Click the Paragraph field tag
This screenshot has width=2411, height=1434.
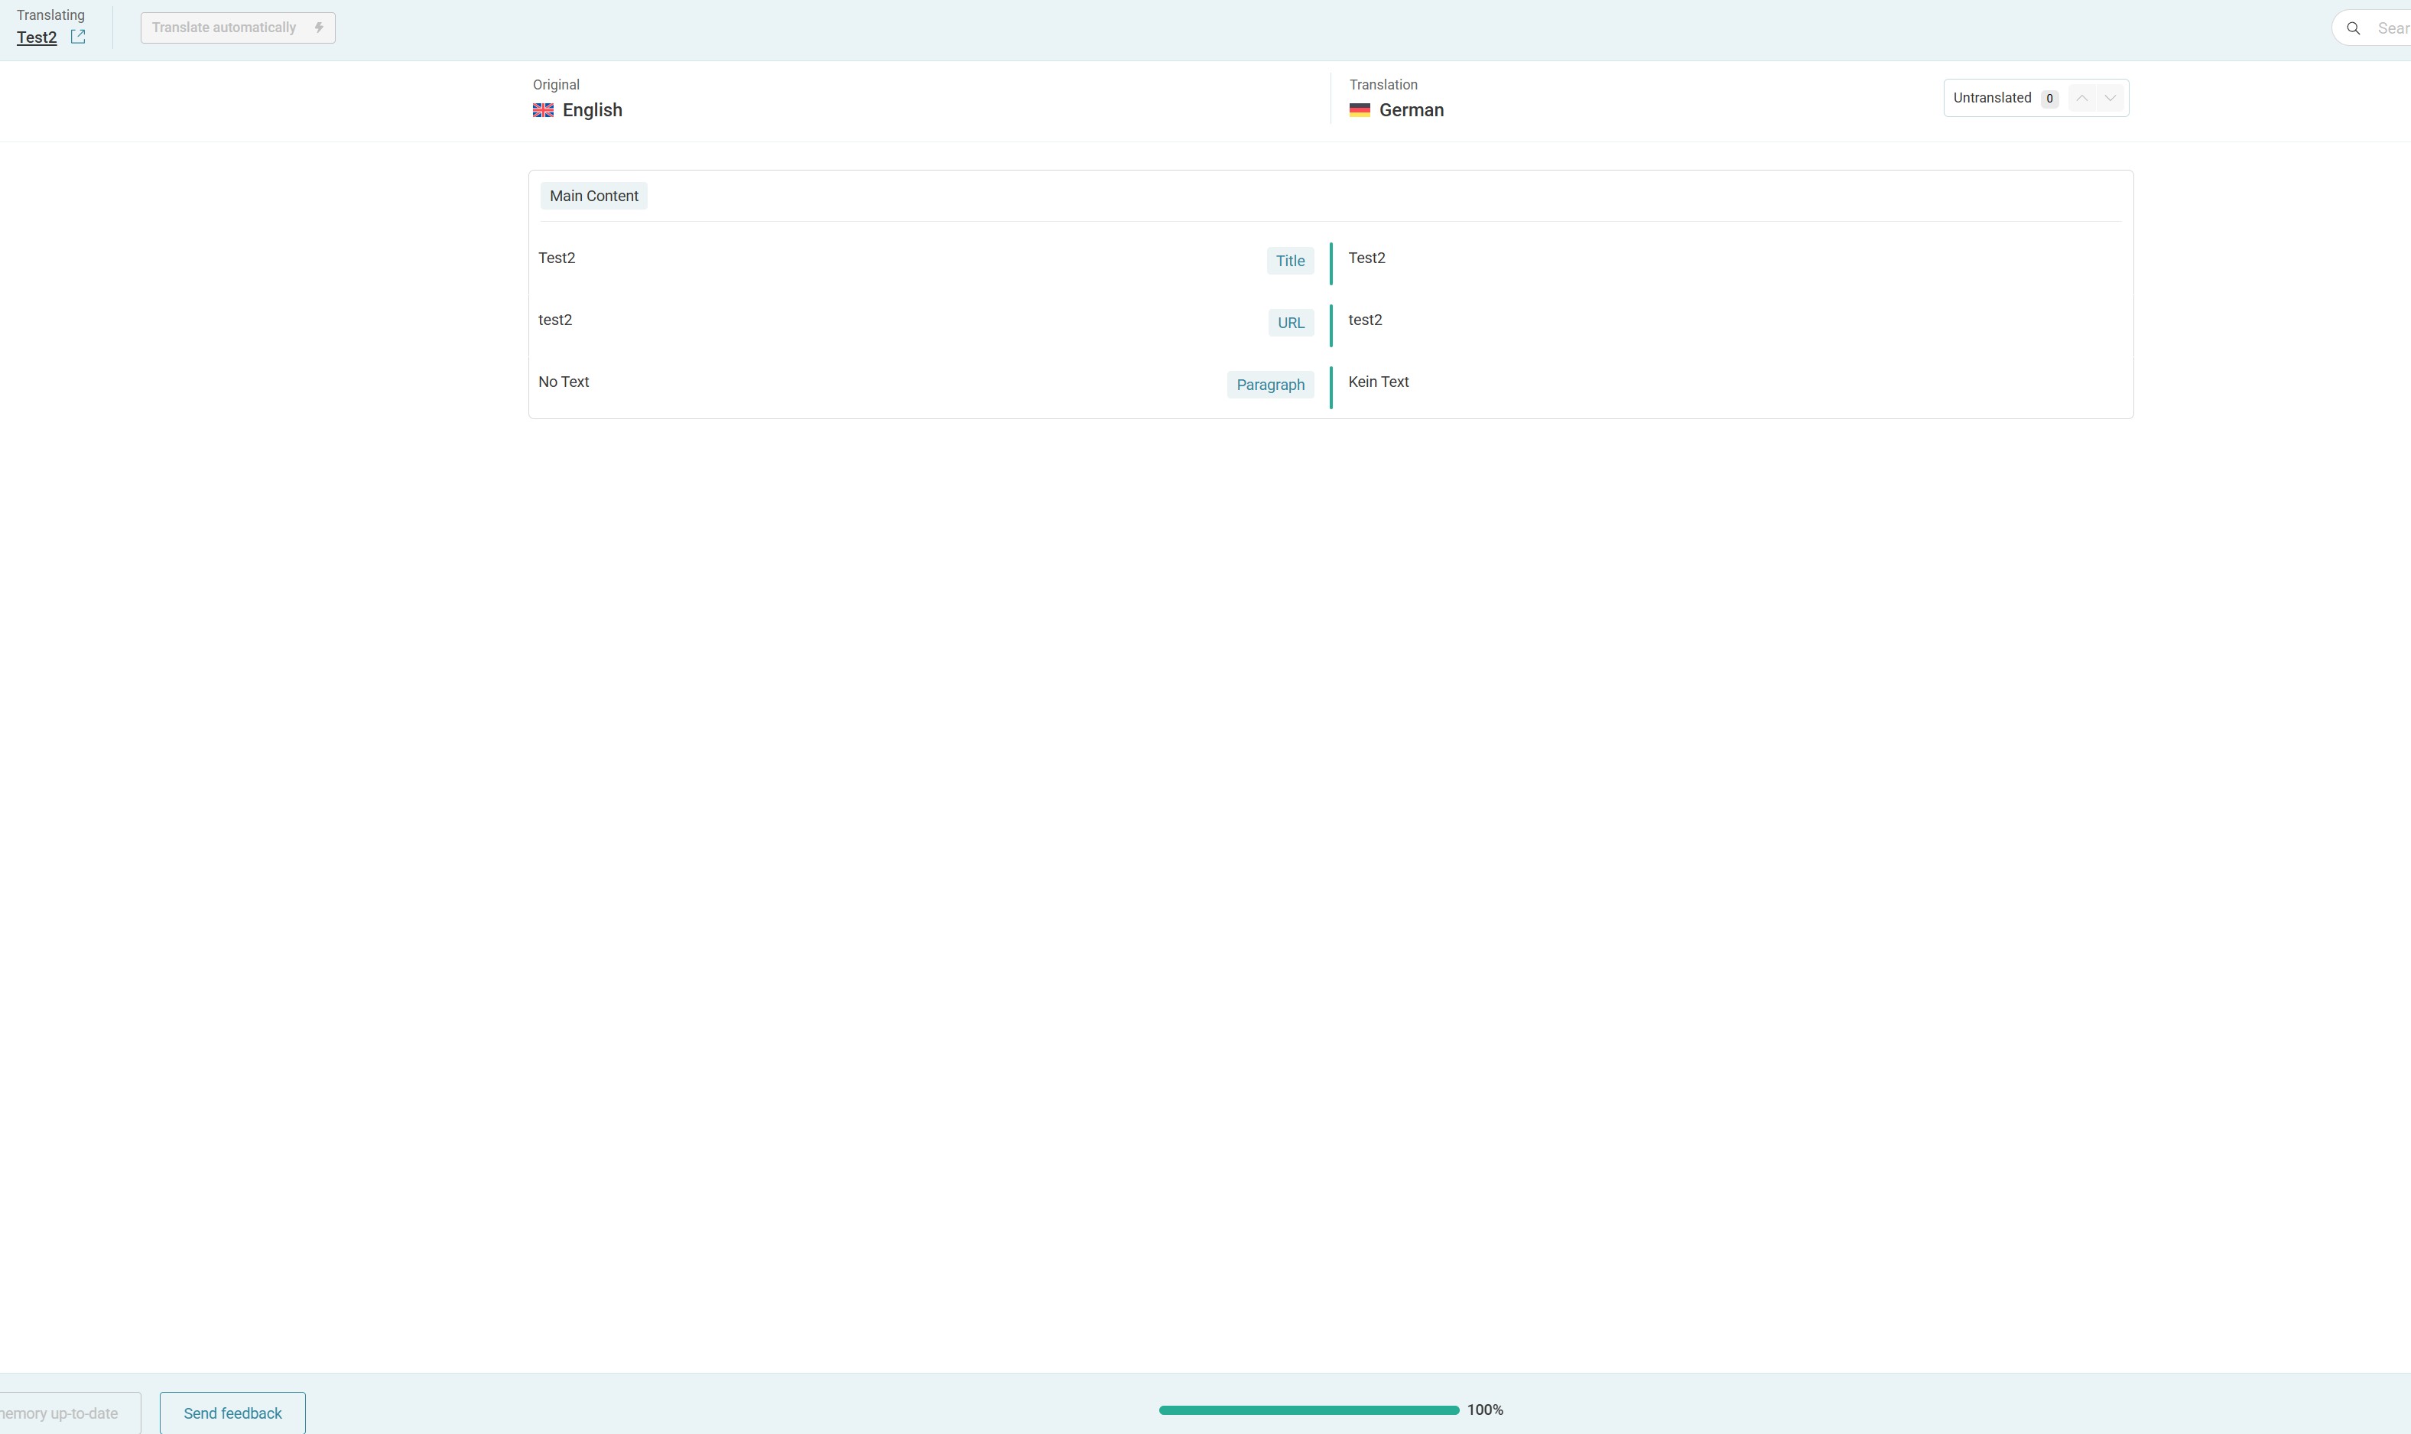coord(1270,385)
